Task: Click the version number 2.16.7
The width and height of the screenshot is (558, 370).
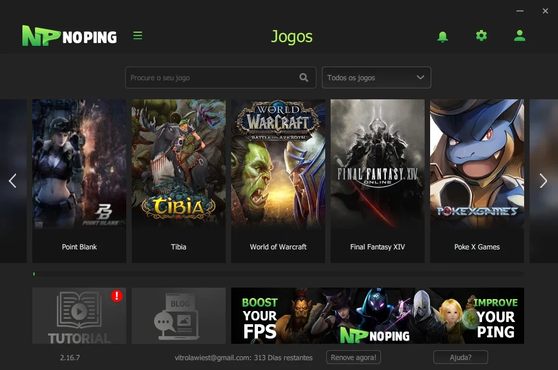Action: pyautogui.click(x=70, y=357)
